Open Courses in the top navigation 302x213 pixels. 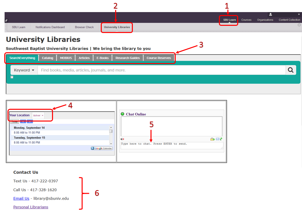point(246,20)
